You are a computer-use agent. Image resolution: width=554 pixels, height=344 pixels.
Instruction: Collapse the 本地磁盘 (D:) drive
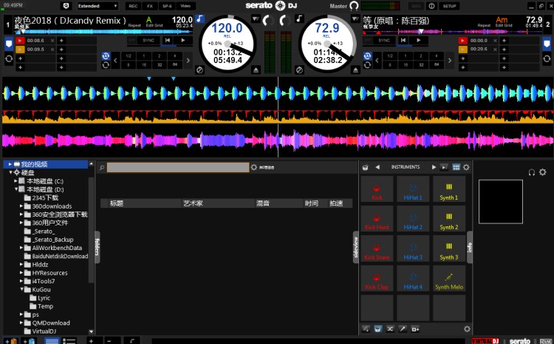pyautogui.click(x=16, y=189)
